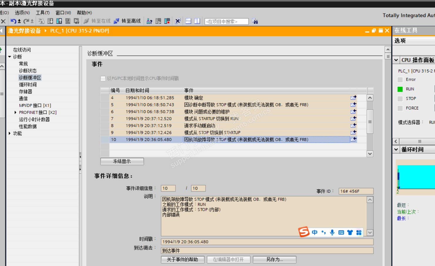This screenshot has height=266, width=435.
Task: Click the Undo arrow in the toolbar
Action: coord(13,21)
